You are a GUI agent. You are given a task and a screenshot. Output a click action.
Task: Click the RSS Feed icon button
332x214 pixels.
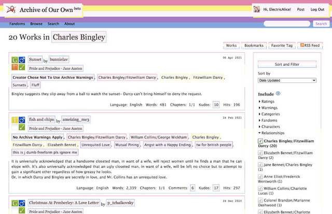point(310,45)
